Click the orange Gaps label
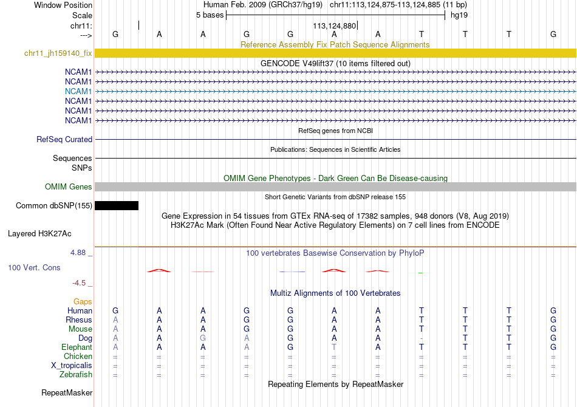577x407 pixels. pyautogui.click(x=83, y=302)
